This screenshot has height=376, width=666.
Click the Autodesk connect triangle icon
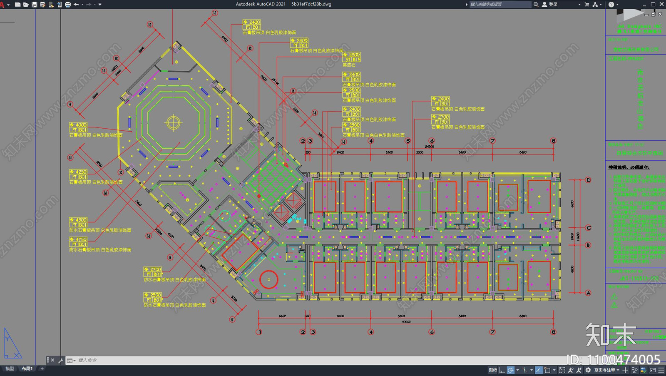(595, 4)
